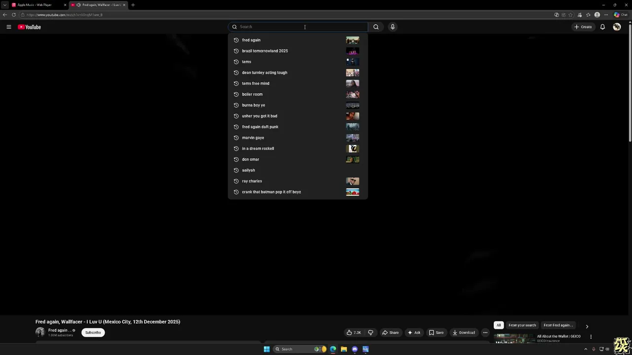Dislike the video with thumbs down

click(370, 332)
